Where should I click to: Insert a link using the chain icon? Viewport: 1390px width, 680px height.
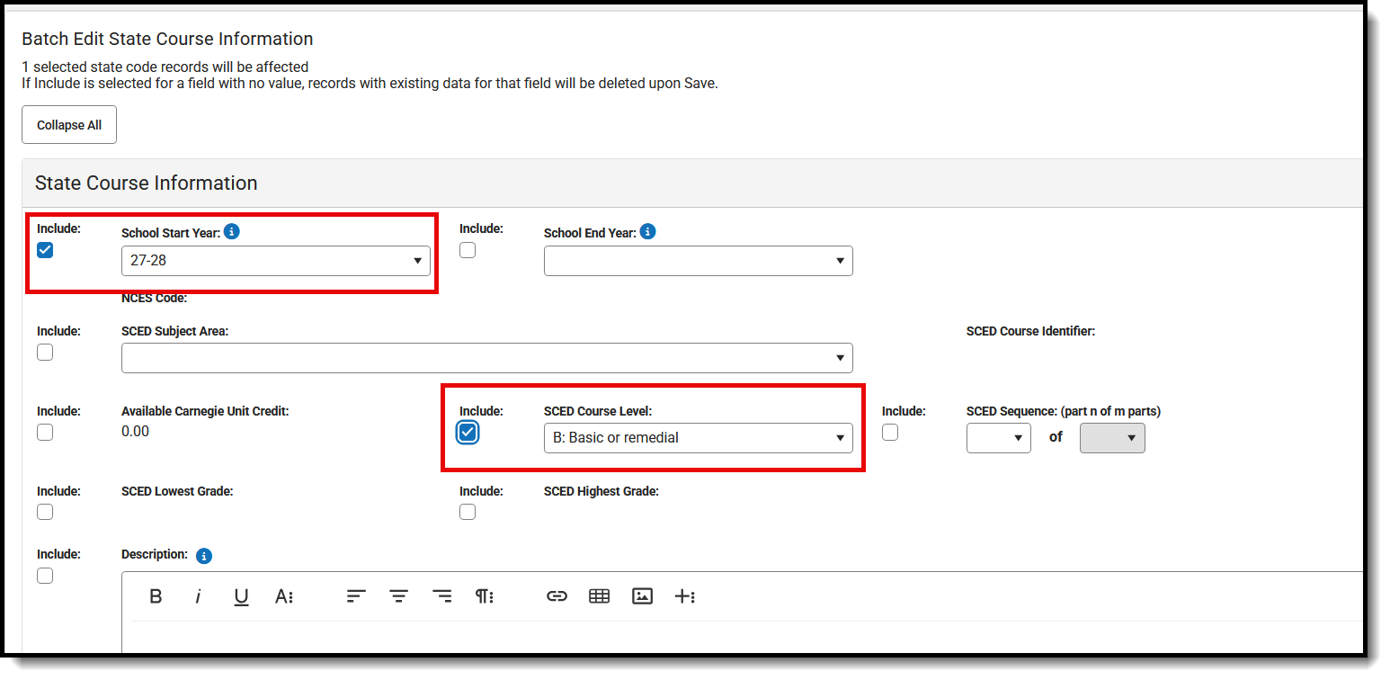pos(557,595)
